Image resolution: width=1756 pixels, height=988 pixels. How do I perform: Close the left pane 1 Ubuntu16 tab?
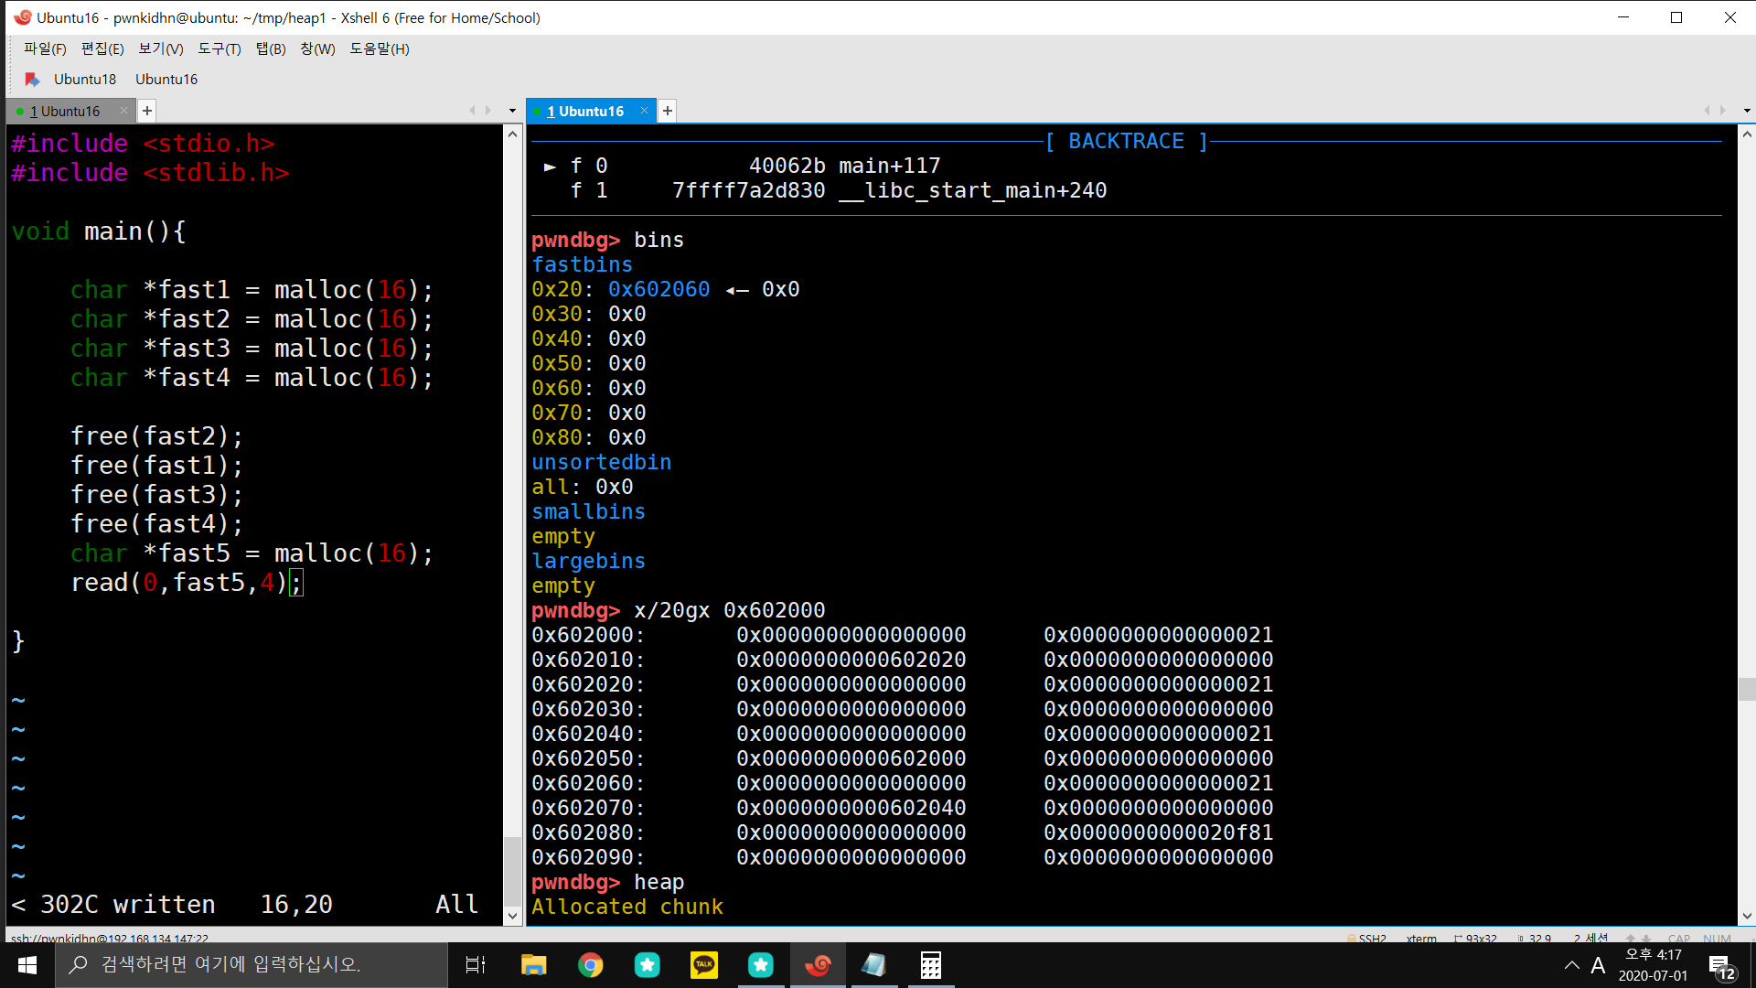[124, 111]
